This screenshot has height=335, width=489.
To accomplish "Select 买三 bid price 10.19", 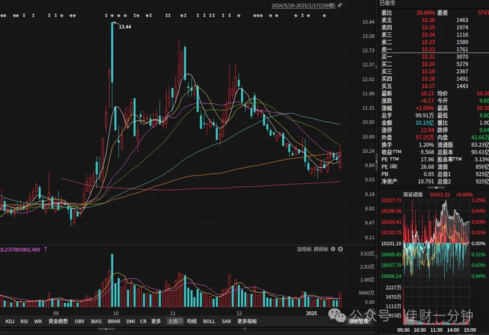I will pos(428,72).
